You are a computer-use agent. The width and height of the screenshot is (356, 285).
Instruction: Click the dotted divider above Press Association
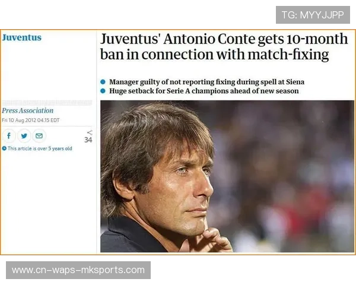pos(47,103)
